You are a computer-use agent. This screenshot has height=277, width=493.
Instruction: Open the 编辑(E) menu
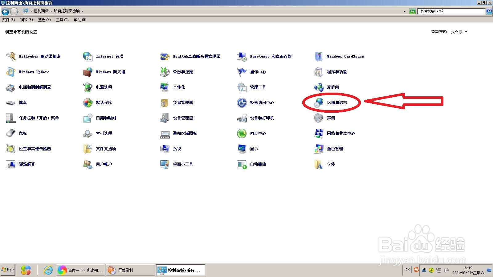pos(26,20)
